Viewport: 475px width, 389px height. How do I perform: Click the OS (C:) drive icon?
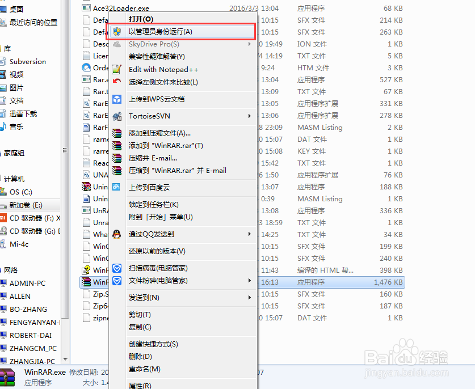pos(3,192)
